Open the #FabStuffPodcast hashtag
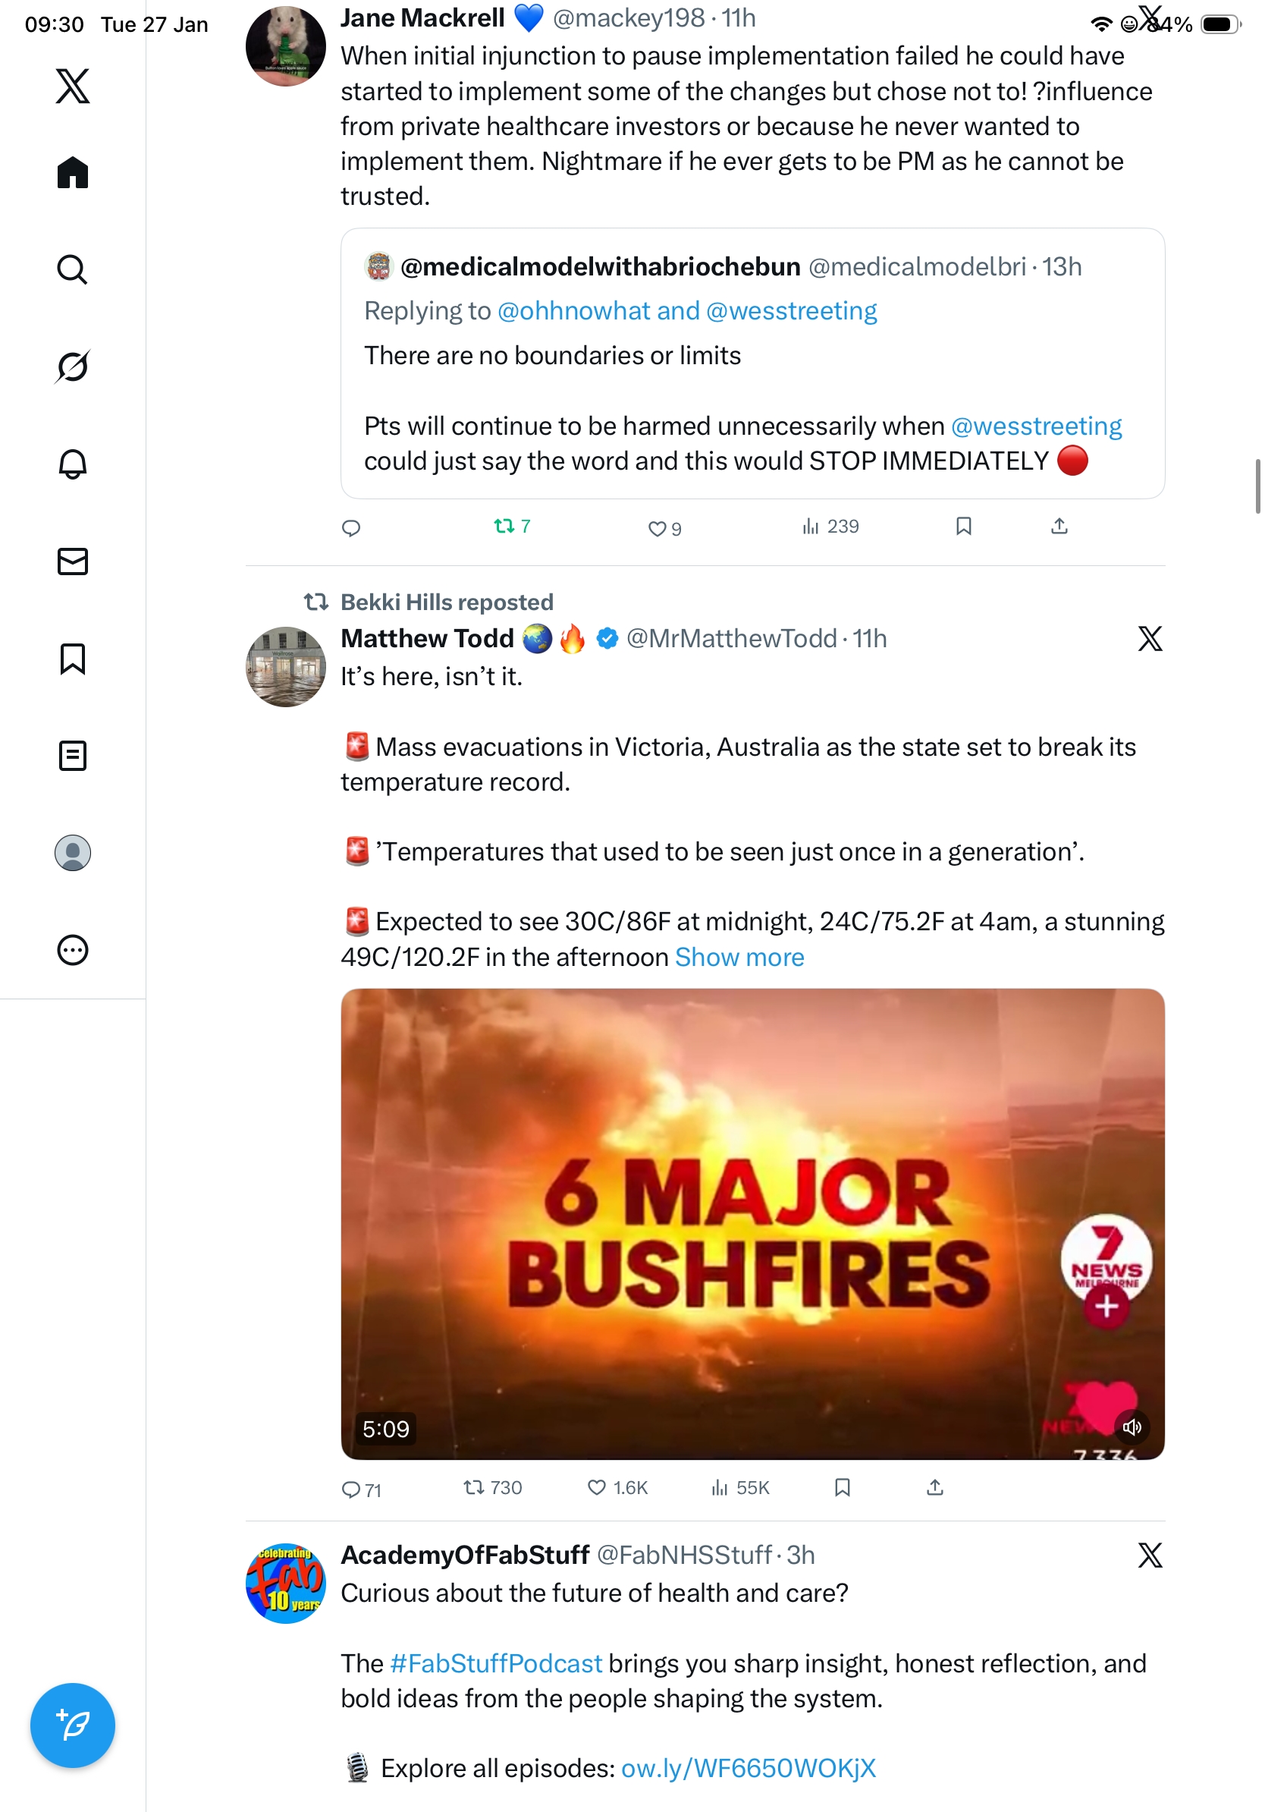Screen dimensions: 1265x1812 pyautogui.click(x=496, y=1663)
